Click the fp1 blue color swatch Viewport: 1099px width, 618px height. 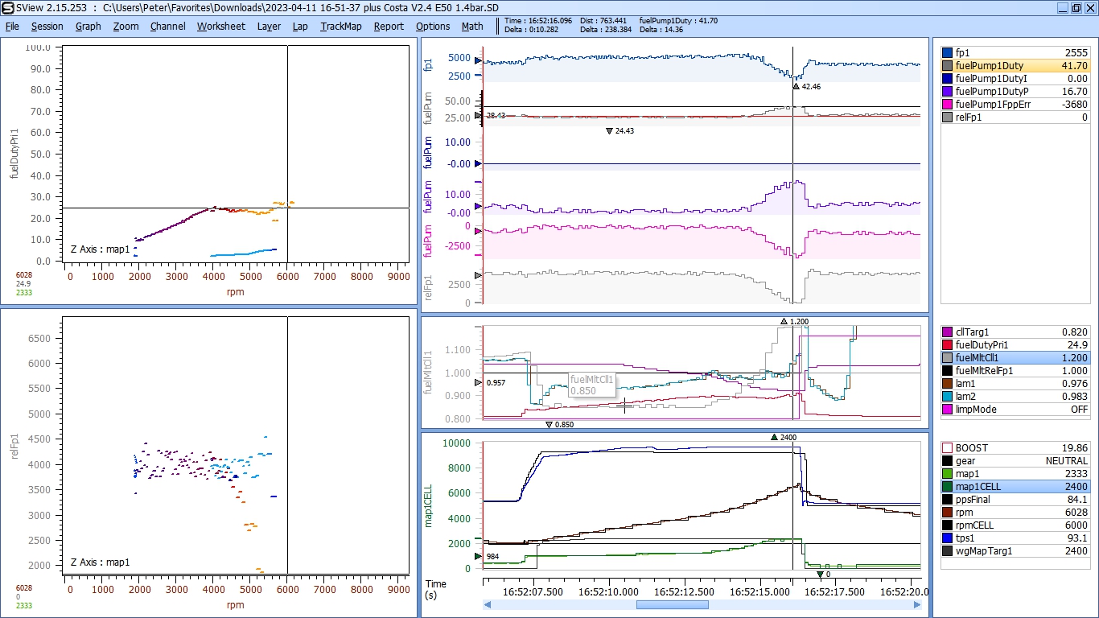tap(947, 53)
